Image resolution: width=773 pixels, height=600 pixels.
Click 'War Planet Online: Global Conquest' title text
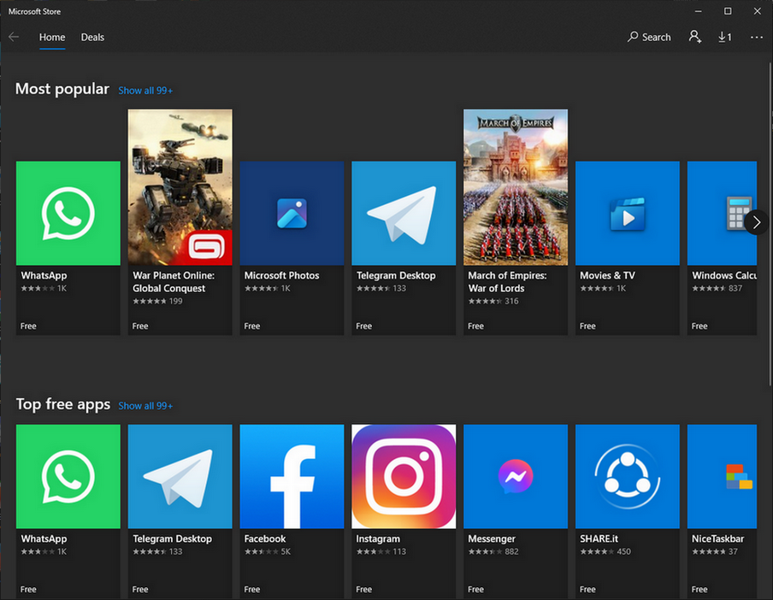pos(174,282)
